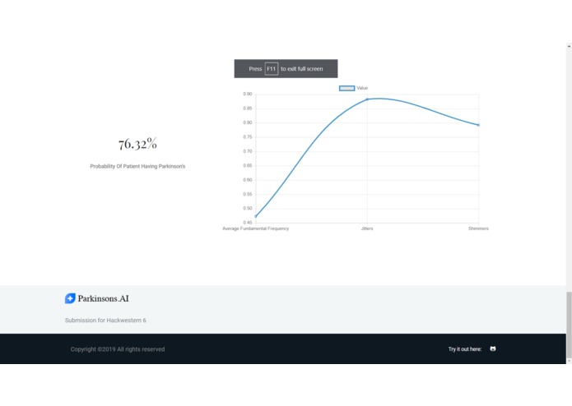Click the Try it out here label
This screenshot has width=572, height=406.
(x=465, y=349)
